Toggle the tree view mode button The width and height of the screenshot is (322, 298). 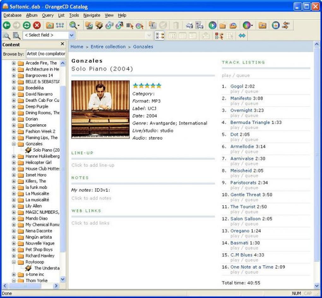pyautogui.click(x=160, y=36)
